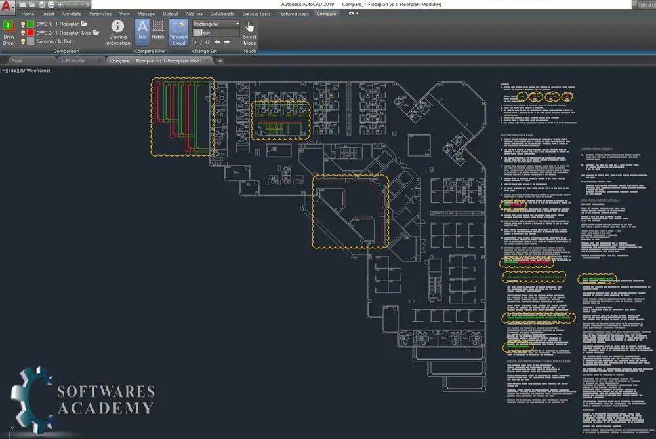The height and width of the screenshot is (439, 656).
Task: Click viewport minus control [-]
Action: [3, 71]
